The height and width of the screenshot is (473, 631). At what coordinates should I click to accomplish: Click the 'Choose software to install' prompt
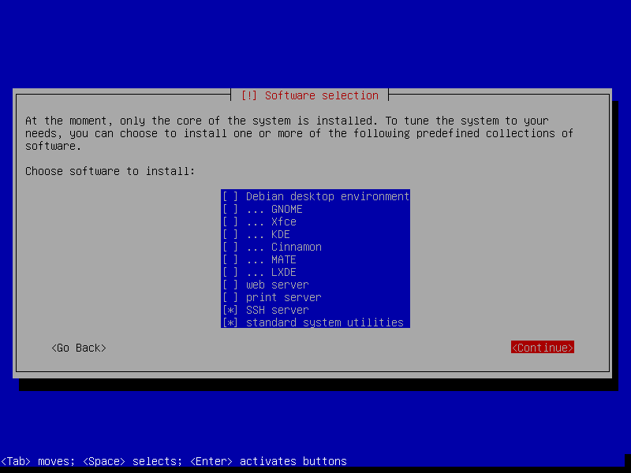(x=110, y=171)
